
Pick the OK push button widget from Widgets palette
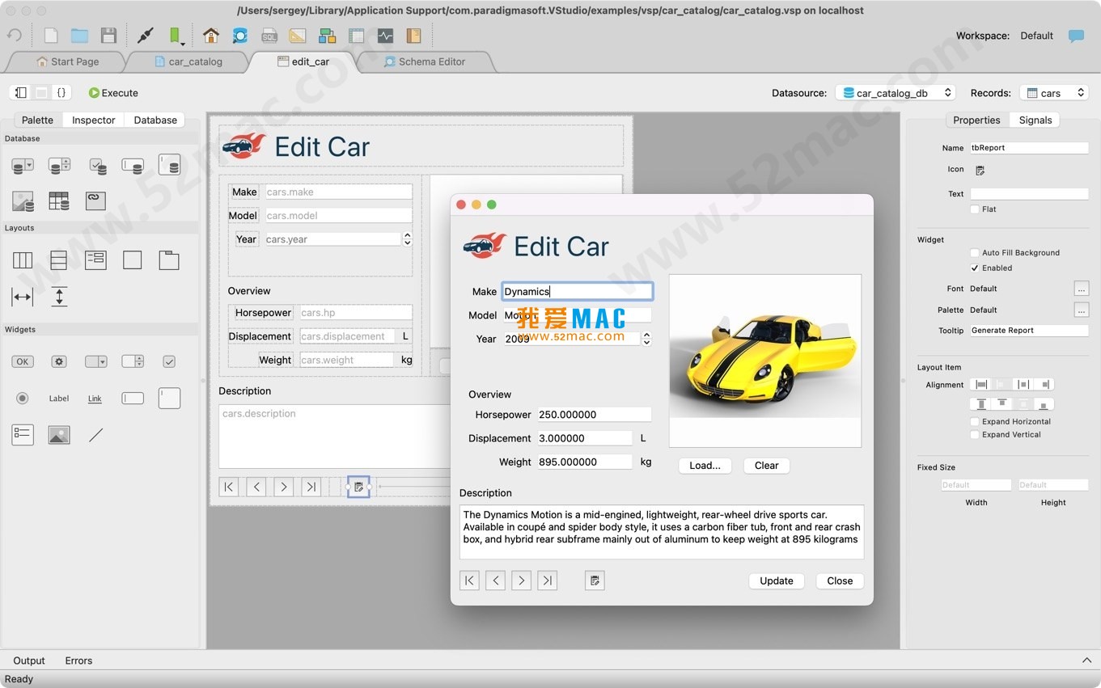(x=22, y=361)
